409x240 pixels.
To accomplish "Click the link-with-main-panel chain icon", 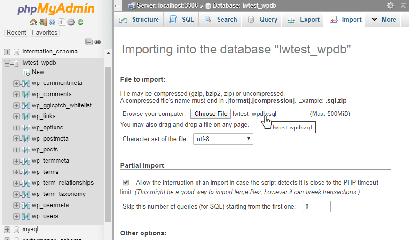I will coord(98,42).
